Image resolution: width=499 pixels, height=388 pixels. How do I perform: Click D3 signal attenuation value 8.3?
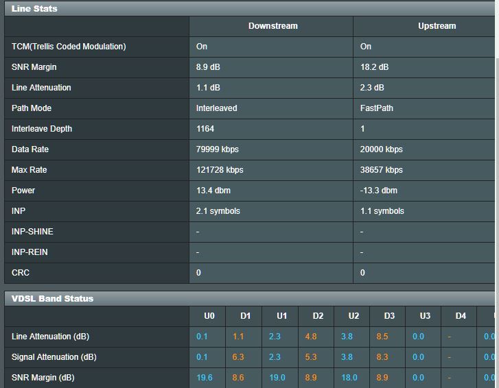[382, 357]
